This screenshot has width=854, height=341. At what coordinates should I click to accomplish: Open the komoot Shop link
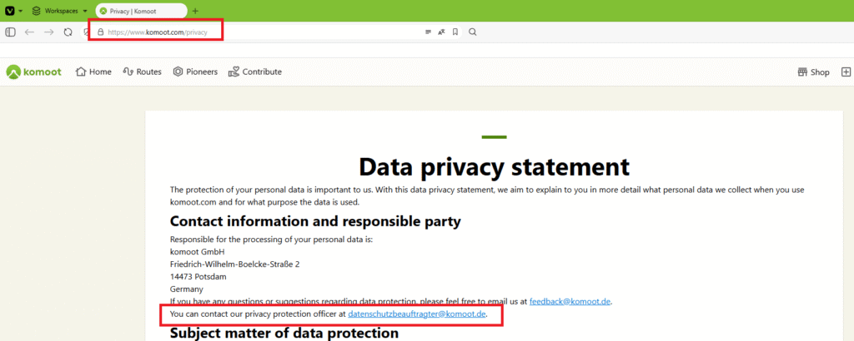[x=814, y=72]
